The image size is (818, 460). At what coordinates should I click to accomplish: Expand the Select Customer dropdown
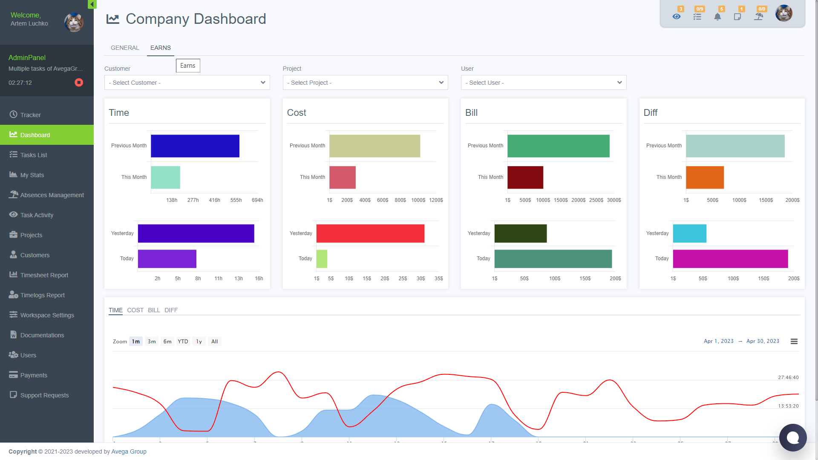tap(187, 83)
